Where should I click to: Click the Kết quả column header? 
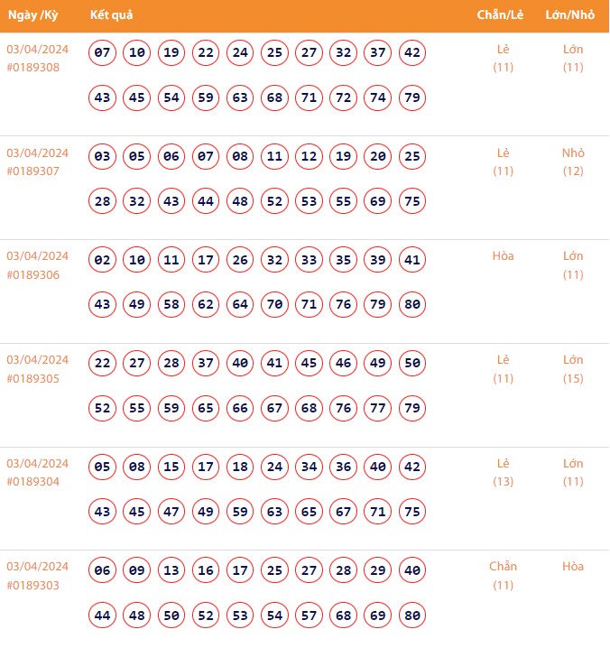coord(113,15)
